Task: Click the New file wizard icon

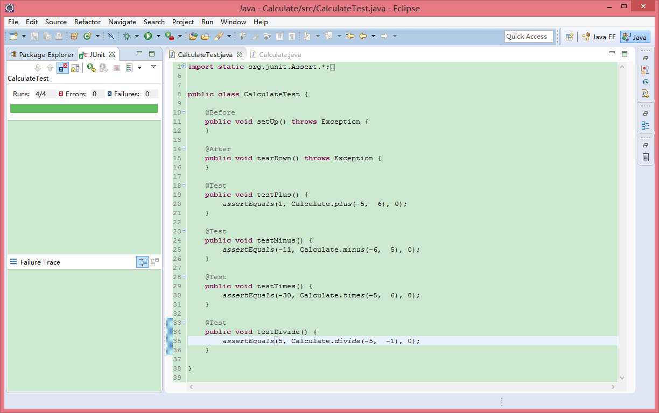Action: point(13,36)
